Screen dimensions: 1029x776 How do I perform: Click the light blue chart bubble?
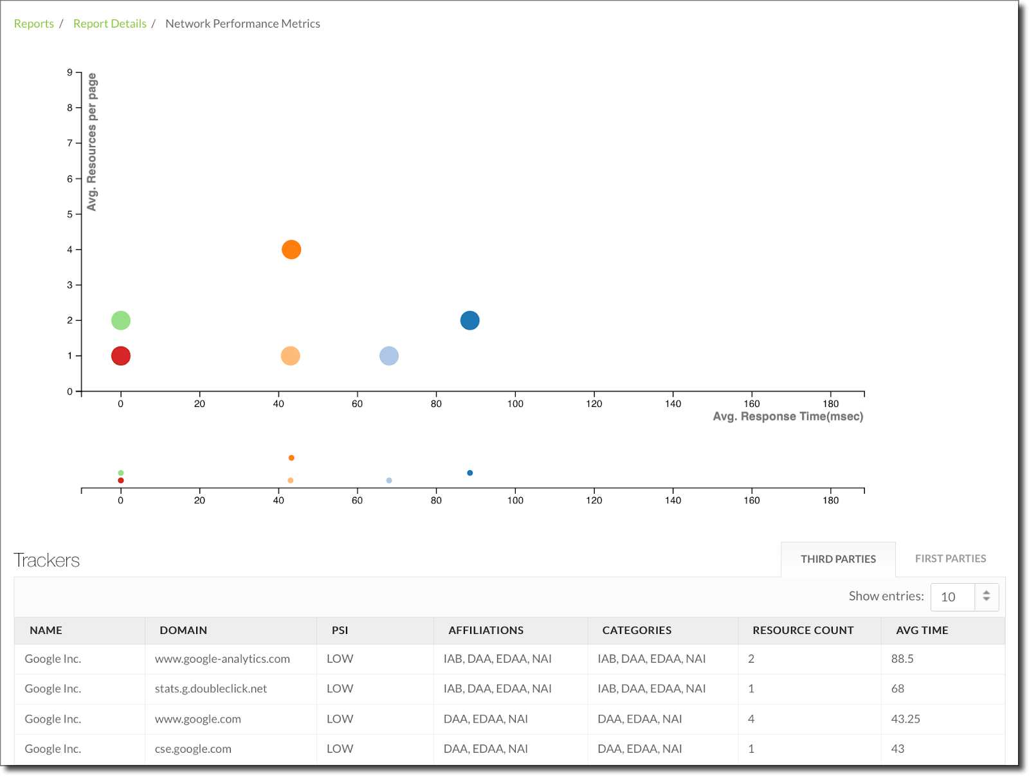389,356
